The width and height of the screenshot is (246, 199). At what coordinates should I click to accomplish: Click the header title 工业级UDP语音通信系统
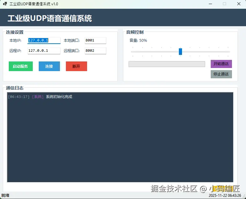(50, 18)
